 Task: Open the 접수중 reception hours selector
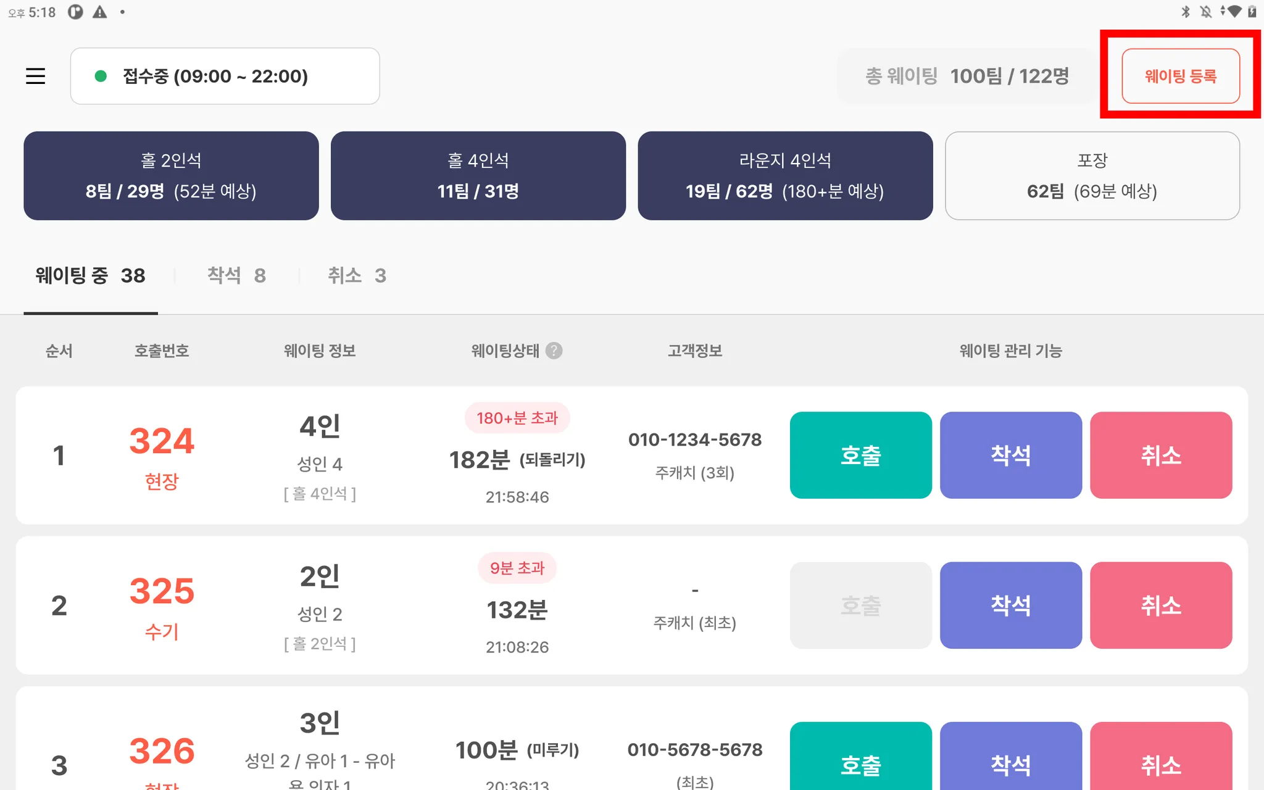pos(225,76)
